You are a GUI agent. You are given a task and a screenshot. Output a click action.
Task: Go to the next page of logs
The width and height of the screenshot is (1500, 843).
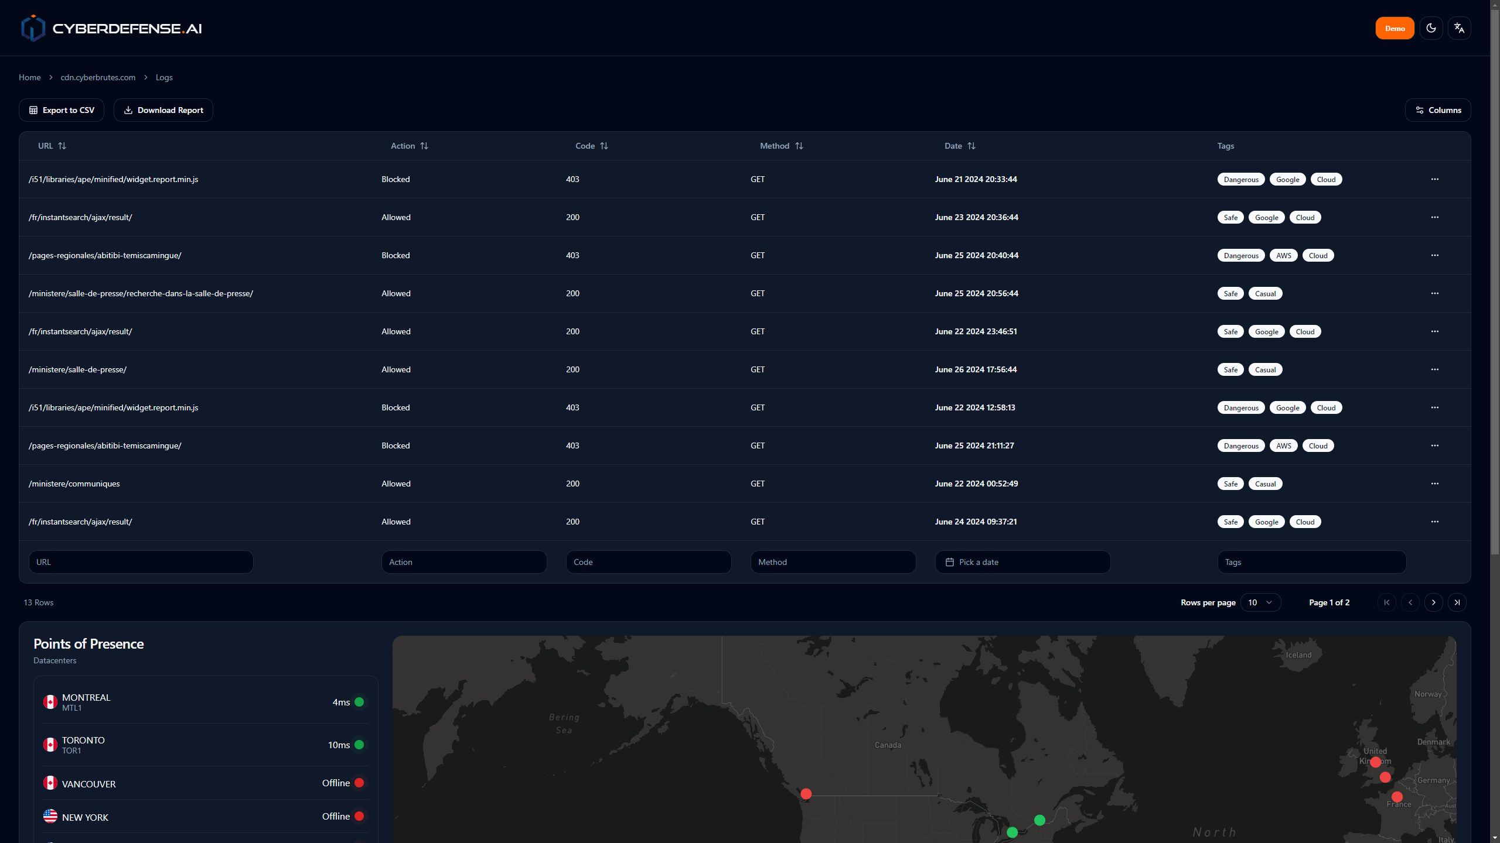click(x=1433, y=602)
